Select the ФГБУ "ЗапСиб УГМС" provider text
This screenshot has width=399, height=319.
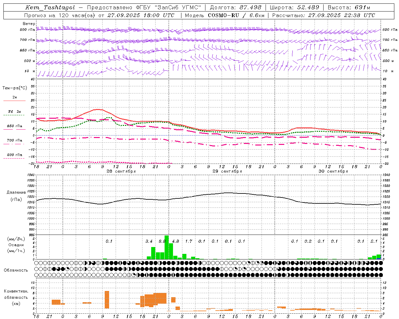coord(169,7)
